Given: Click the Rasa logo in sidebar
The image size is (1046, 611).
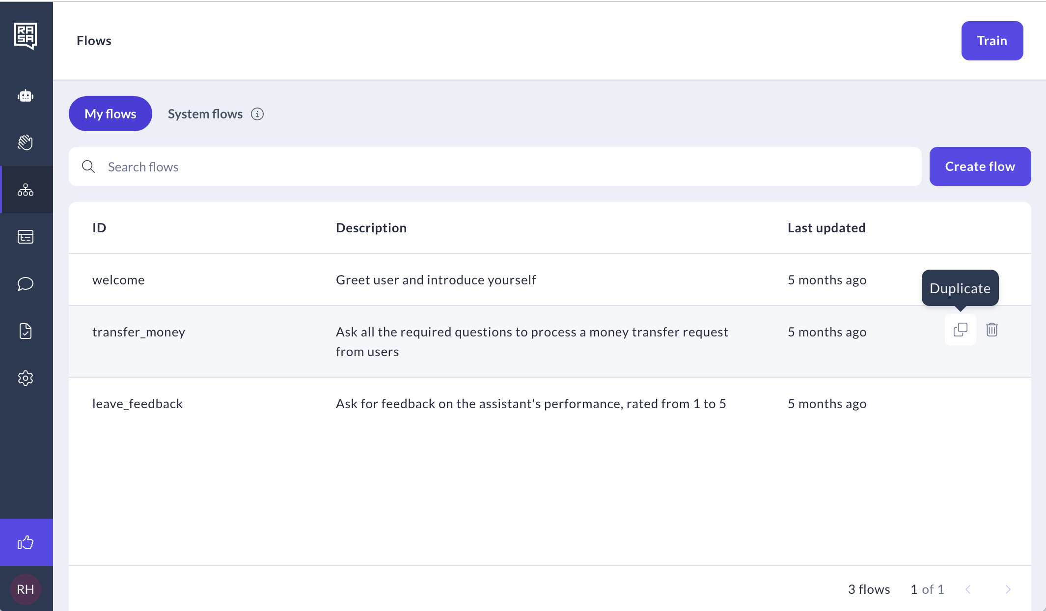Looking at the screenshot, I should coord(26,36).
